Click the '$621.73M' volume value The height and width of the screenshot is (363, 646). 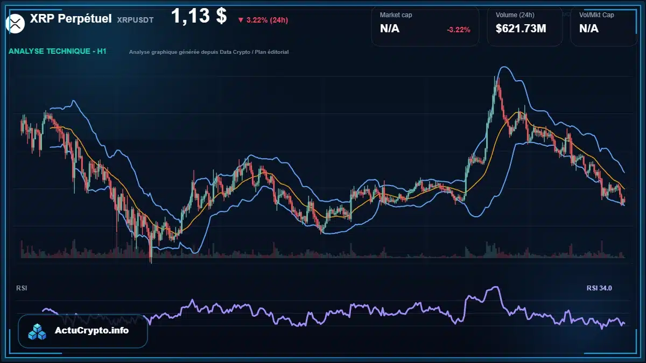pos(521,29)
